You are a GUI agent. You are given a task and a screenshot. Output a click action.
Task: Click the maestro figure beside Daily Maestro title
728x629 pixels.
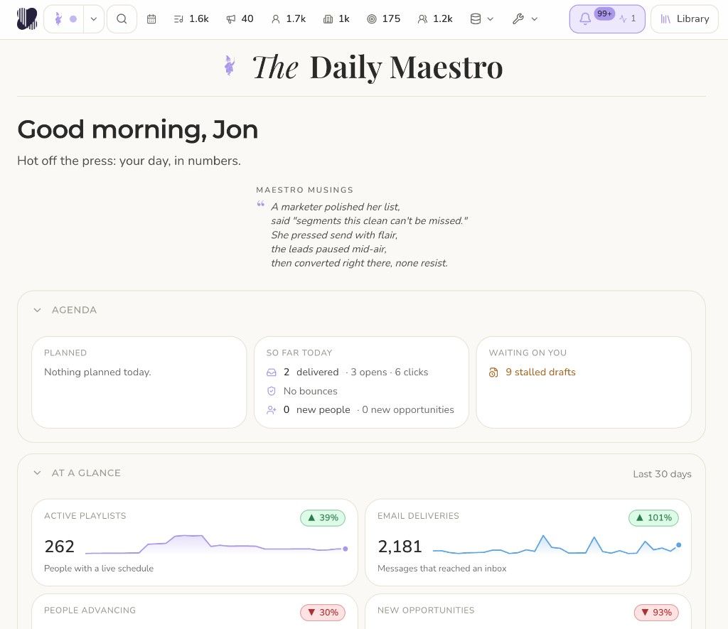pyautogui.click(x=230, y=65)
